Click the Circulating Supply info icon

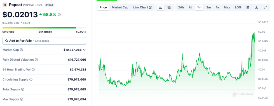tap(31, 79)
